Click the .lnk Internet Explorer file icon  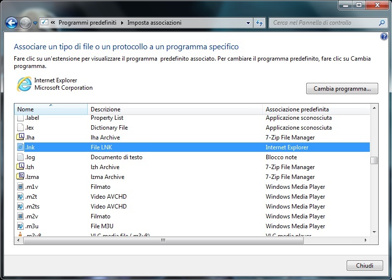20,147
